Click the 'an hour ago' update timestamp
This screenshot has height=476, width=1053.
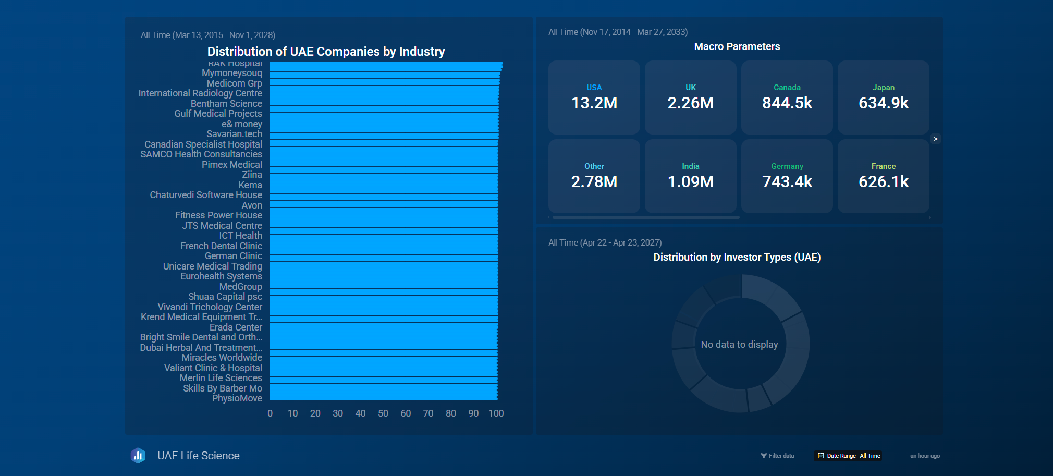[x=925, y=456]
